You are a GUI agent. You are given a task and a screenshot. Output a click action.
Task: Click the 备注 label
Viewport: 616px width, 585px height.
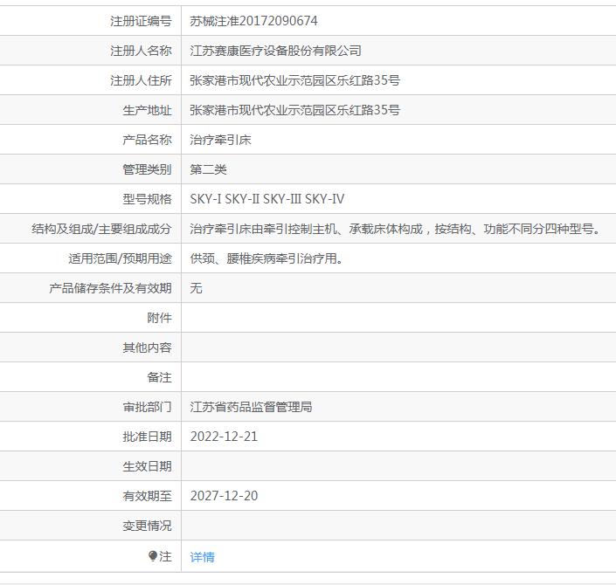click(x=160, y=377)
